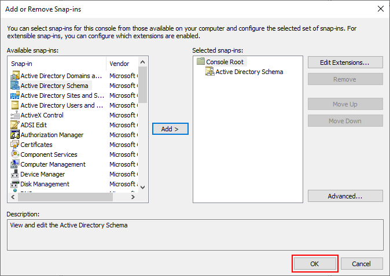Click the Active Directory Sites and Services icon
Screen dimensions: 390x276
click(x=15, y=95)
